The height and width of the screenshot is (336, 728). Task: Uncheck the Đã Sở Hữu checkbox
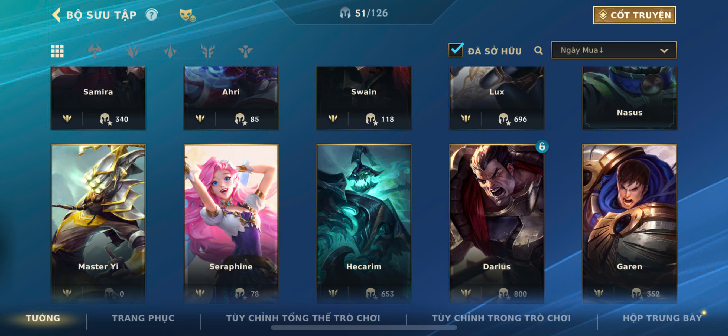pos(456,50)
